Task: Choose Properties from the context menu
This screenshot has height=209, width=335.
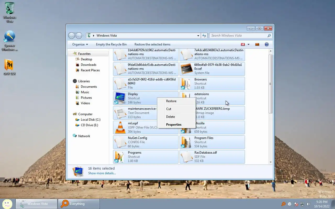Action: [176, 125]
